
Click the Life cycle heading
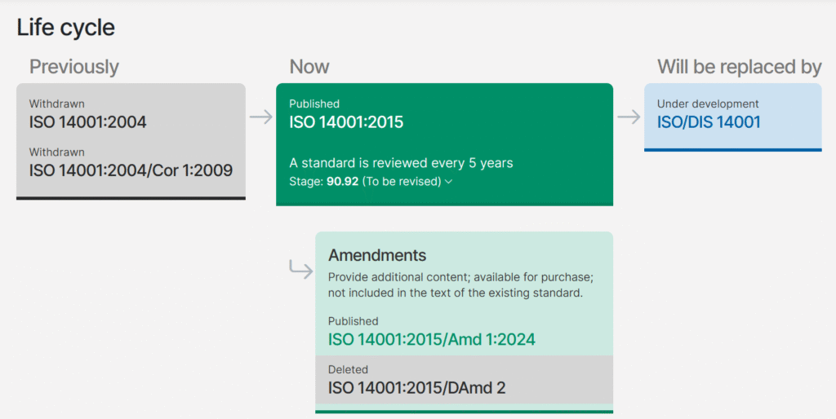(66, 28)
